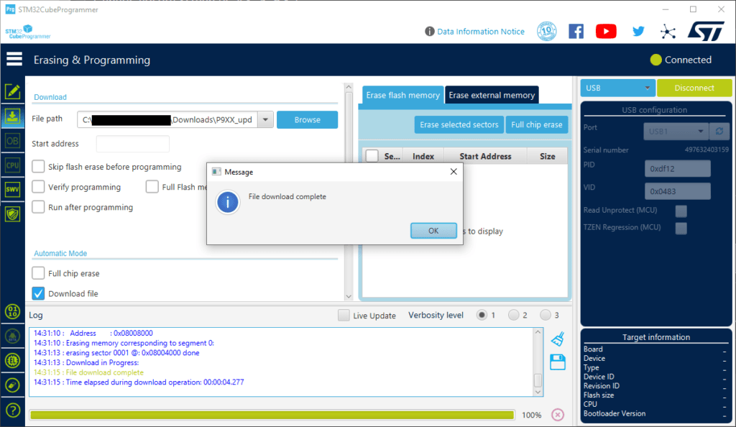Click the green download progress bar
736x427 pixels.
(x=272, y=415)
